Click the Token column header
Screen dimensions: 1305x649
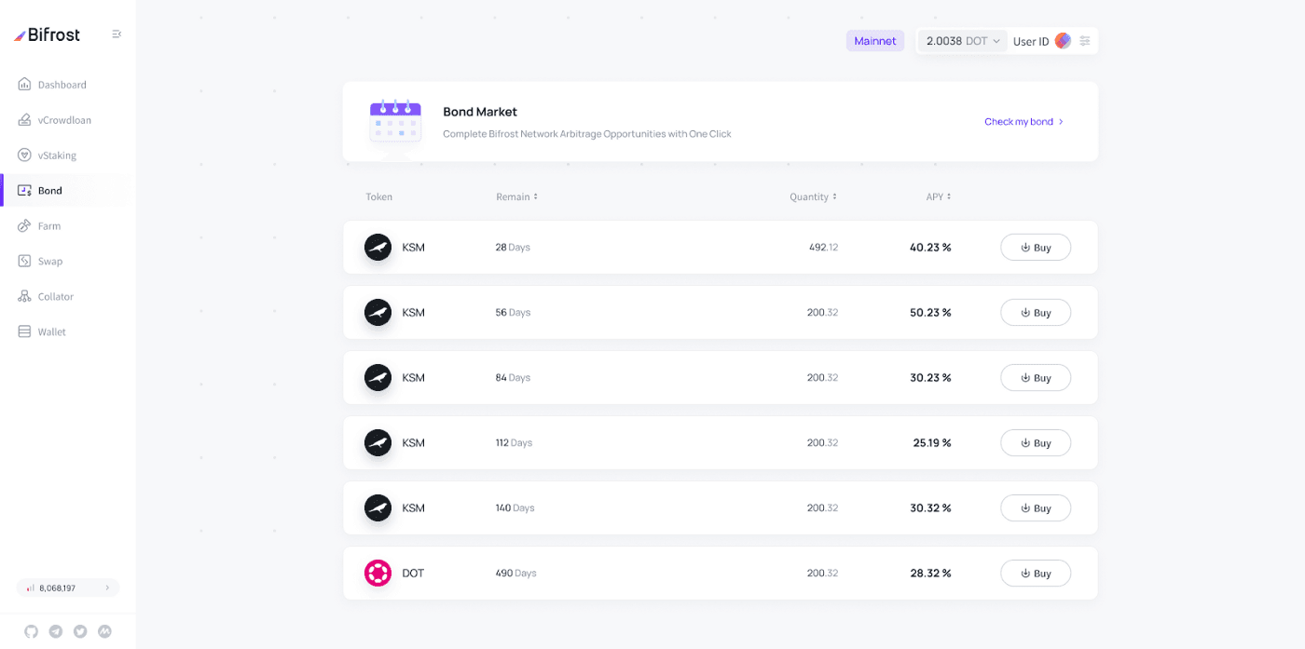379,197
